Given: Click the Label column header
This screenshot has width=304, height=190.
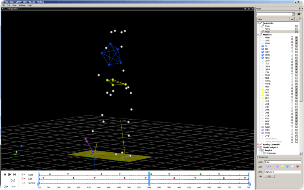Looking at the screenshot, I should point(273,19).
